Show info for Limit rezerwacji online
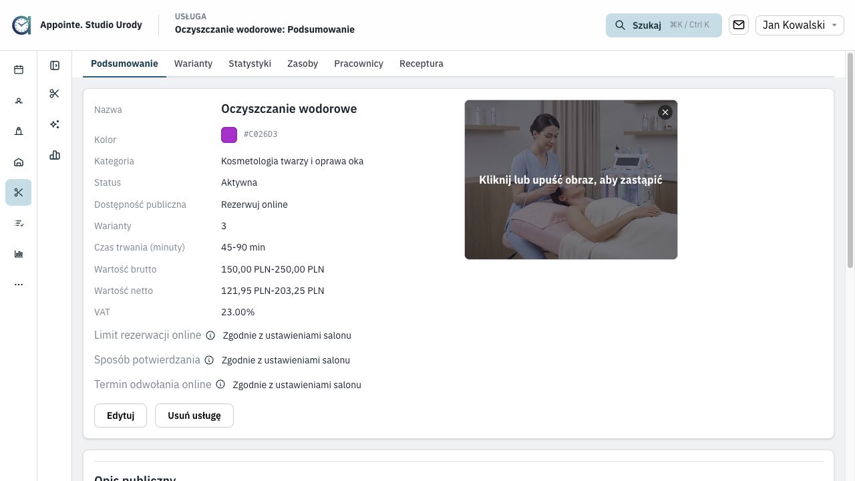The width and height of the screenshot is (855, 481). [x=210, y=335]
